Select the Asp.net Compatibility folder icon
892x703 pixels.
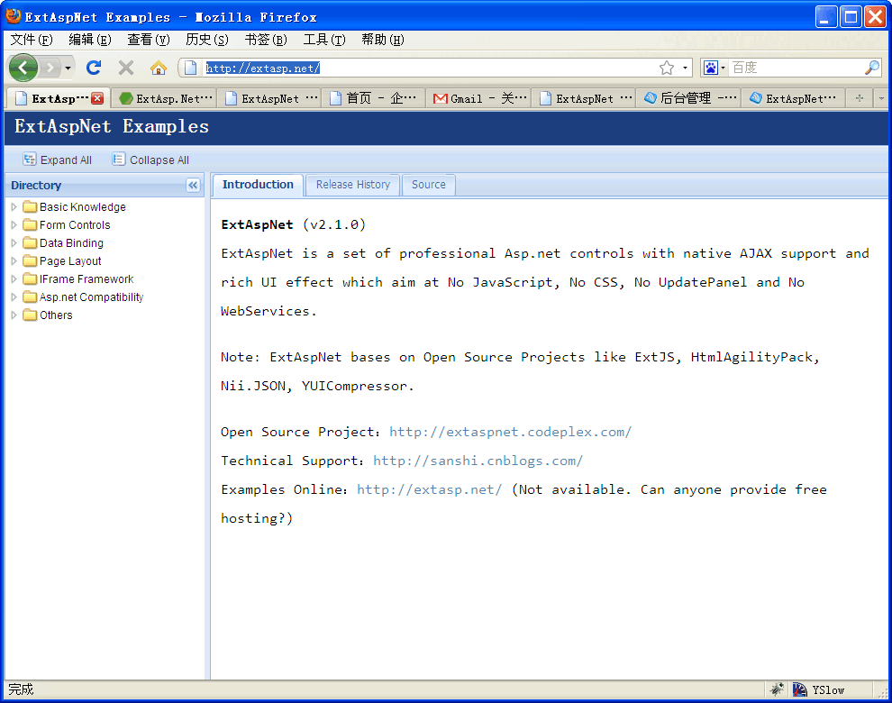click(x=30, y=297)
